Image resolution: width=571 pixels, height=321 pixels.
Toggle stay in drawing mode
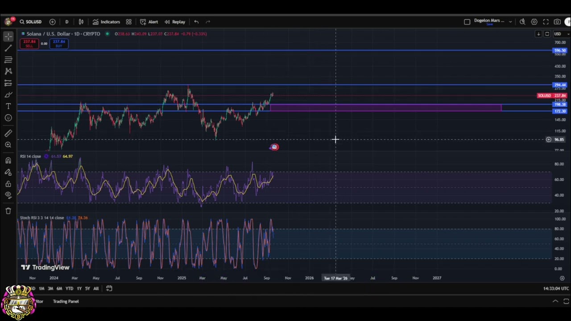(8, 172)
